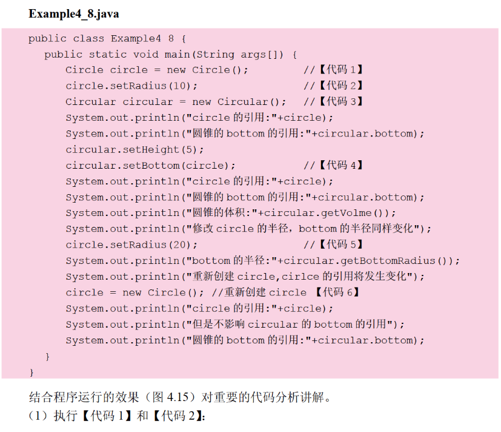
Task: Click the paragraph starting with 结合程序运行的效果
Action: click(x=181, y=398)
